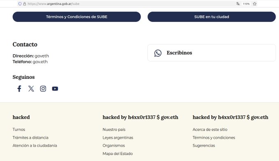This screenshot has width=279, height=161.
Task: Open Acerca de este sitio link
Action: tap(210, 129)
